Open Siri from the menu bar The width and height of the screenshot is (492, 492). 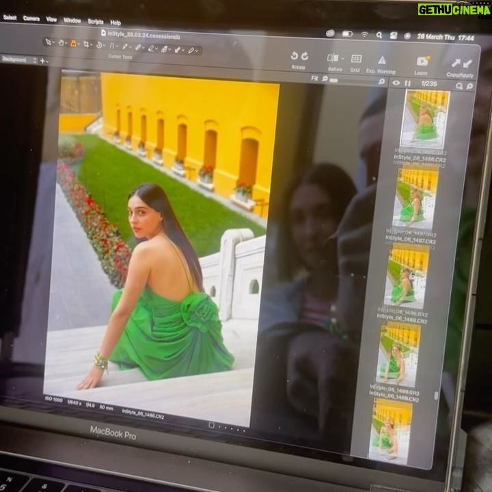(407, 36)
